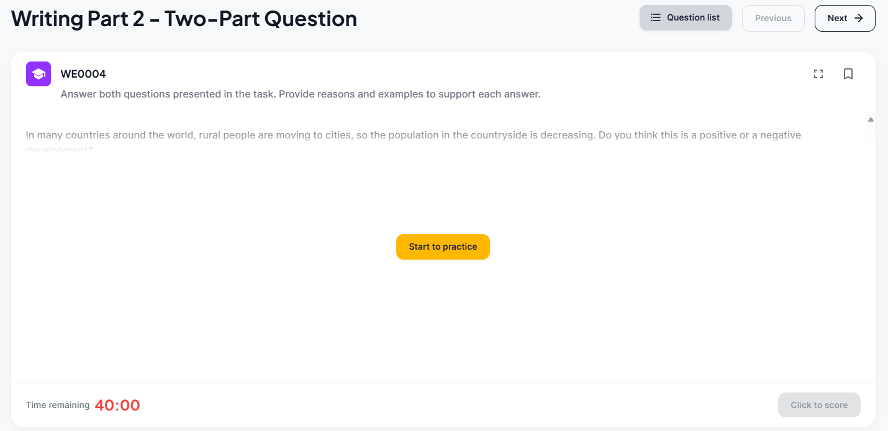
Task: Click the right arrow icon in Next
Action: click(x=859, y=18)
